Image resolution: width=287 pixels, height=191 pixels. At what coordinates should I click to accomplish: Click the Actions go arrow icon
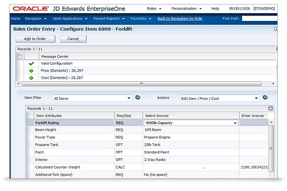pos(265,98)
